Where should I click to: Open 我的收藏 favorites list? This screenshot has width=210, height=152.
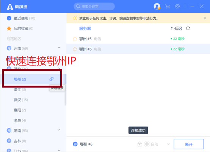(20, 28)
